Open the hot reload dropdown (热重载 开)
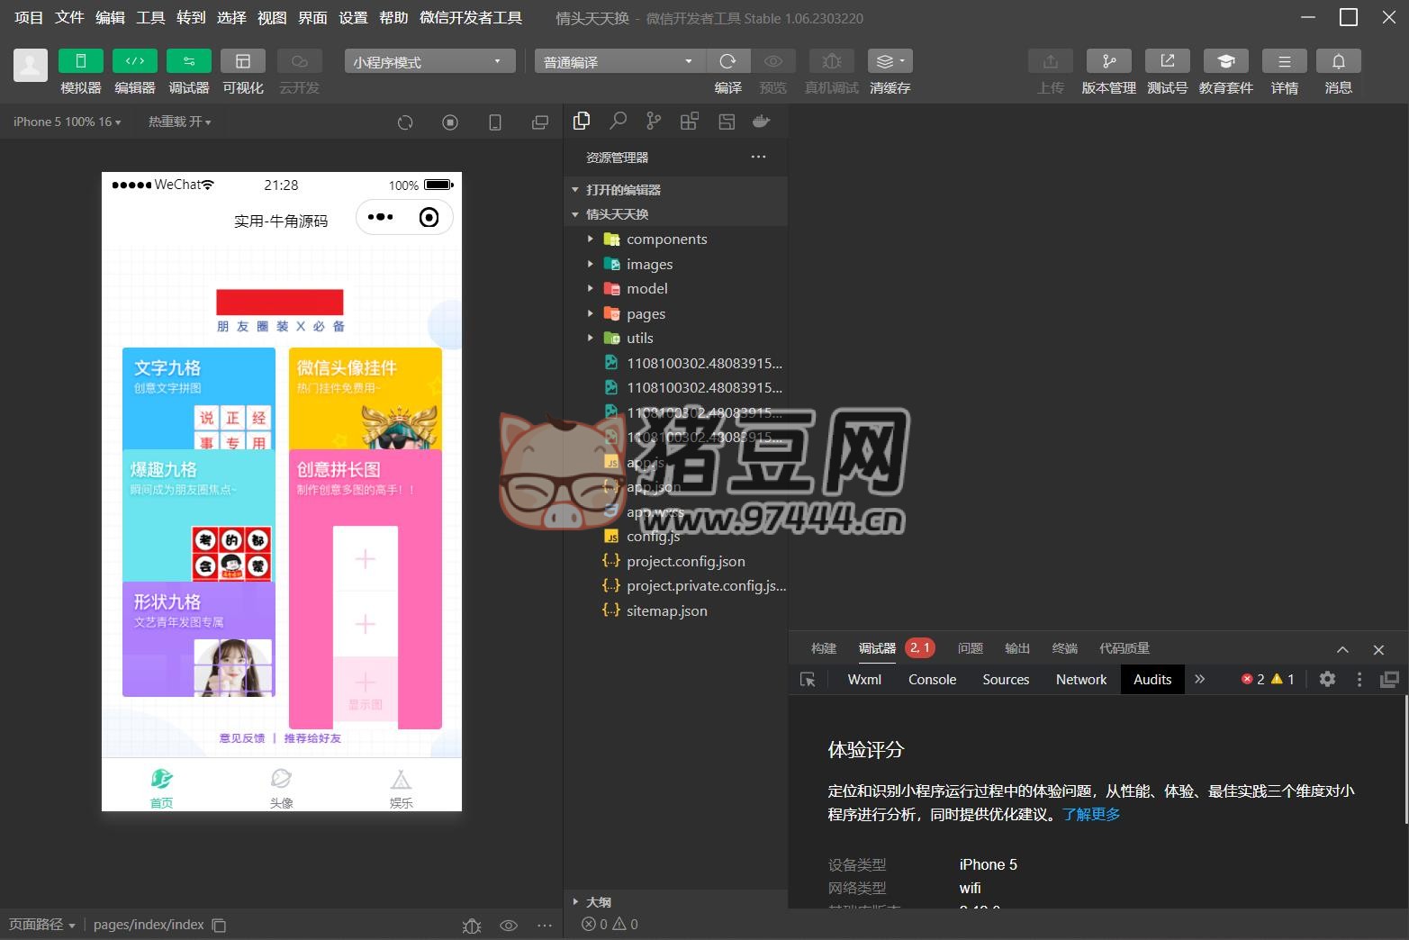Viewport: 1409px width, 940px height. [x=179, y=122]
